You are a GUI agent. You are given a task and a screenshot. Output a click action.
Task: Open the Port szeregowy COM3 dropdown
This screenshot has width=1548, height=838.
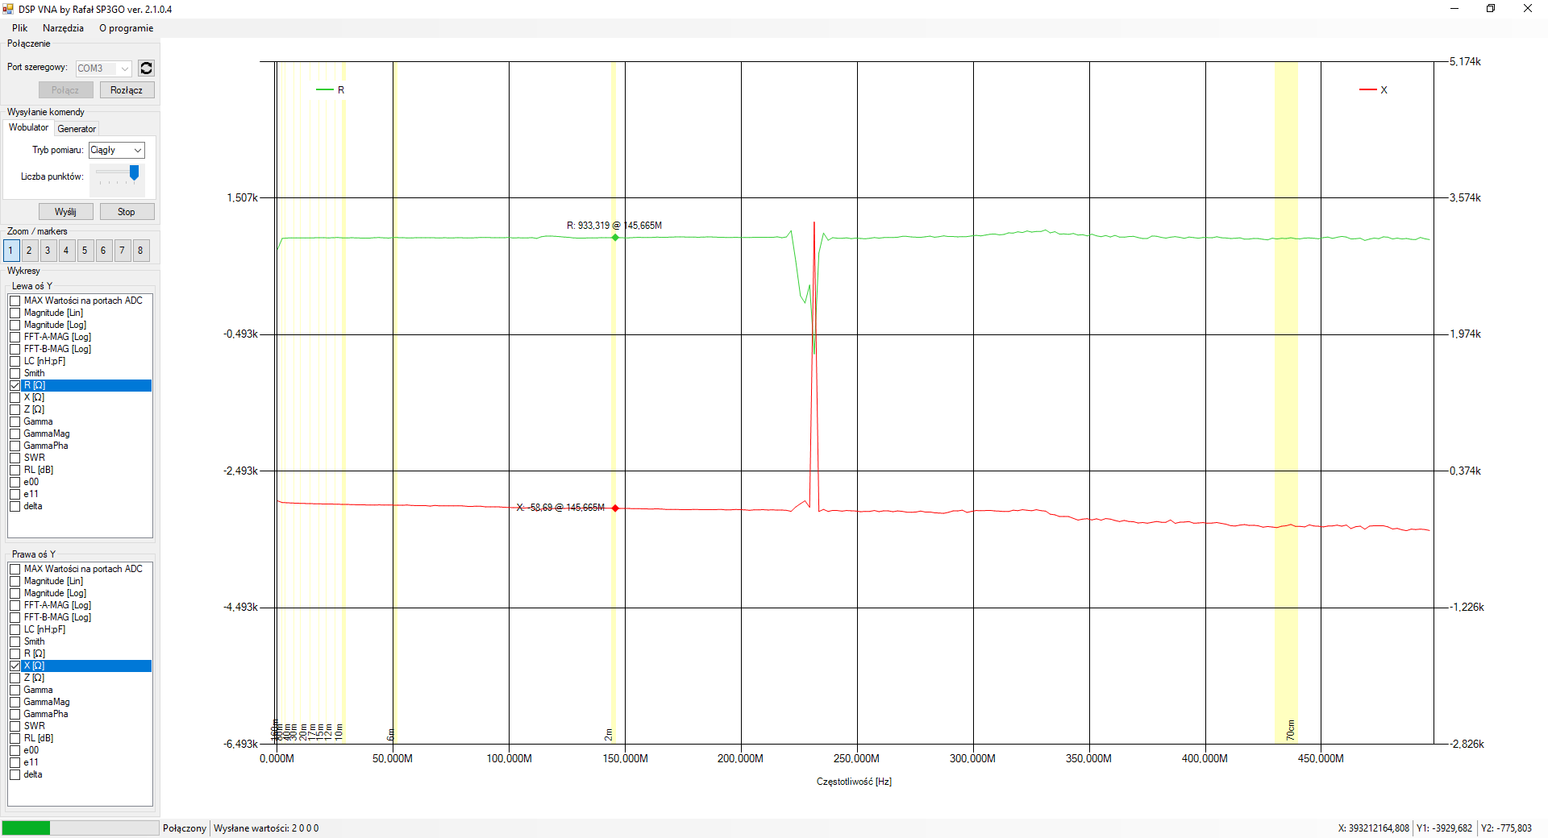(104, 68)
